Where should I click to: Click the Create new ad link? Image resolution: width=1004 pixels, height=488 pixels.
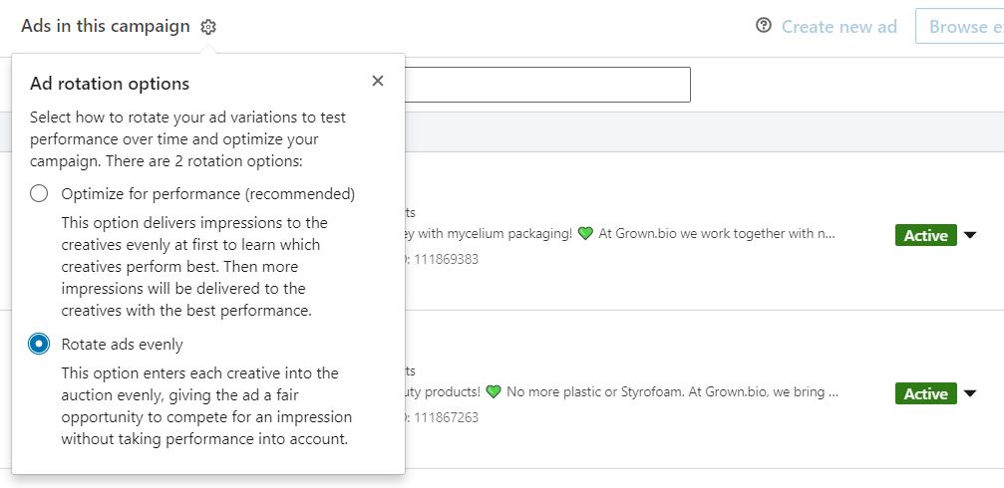(x=838, y=27)
